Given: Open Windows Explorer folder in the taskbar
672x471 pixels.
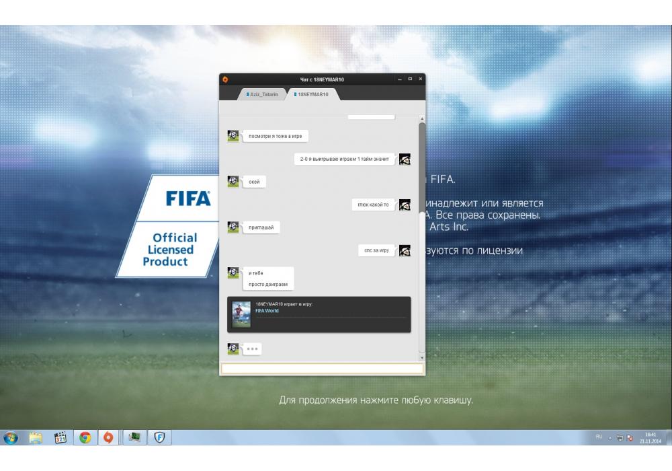Looking at the screenshot, I should tap(36, 438).
